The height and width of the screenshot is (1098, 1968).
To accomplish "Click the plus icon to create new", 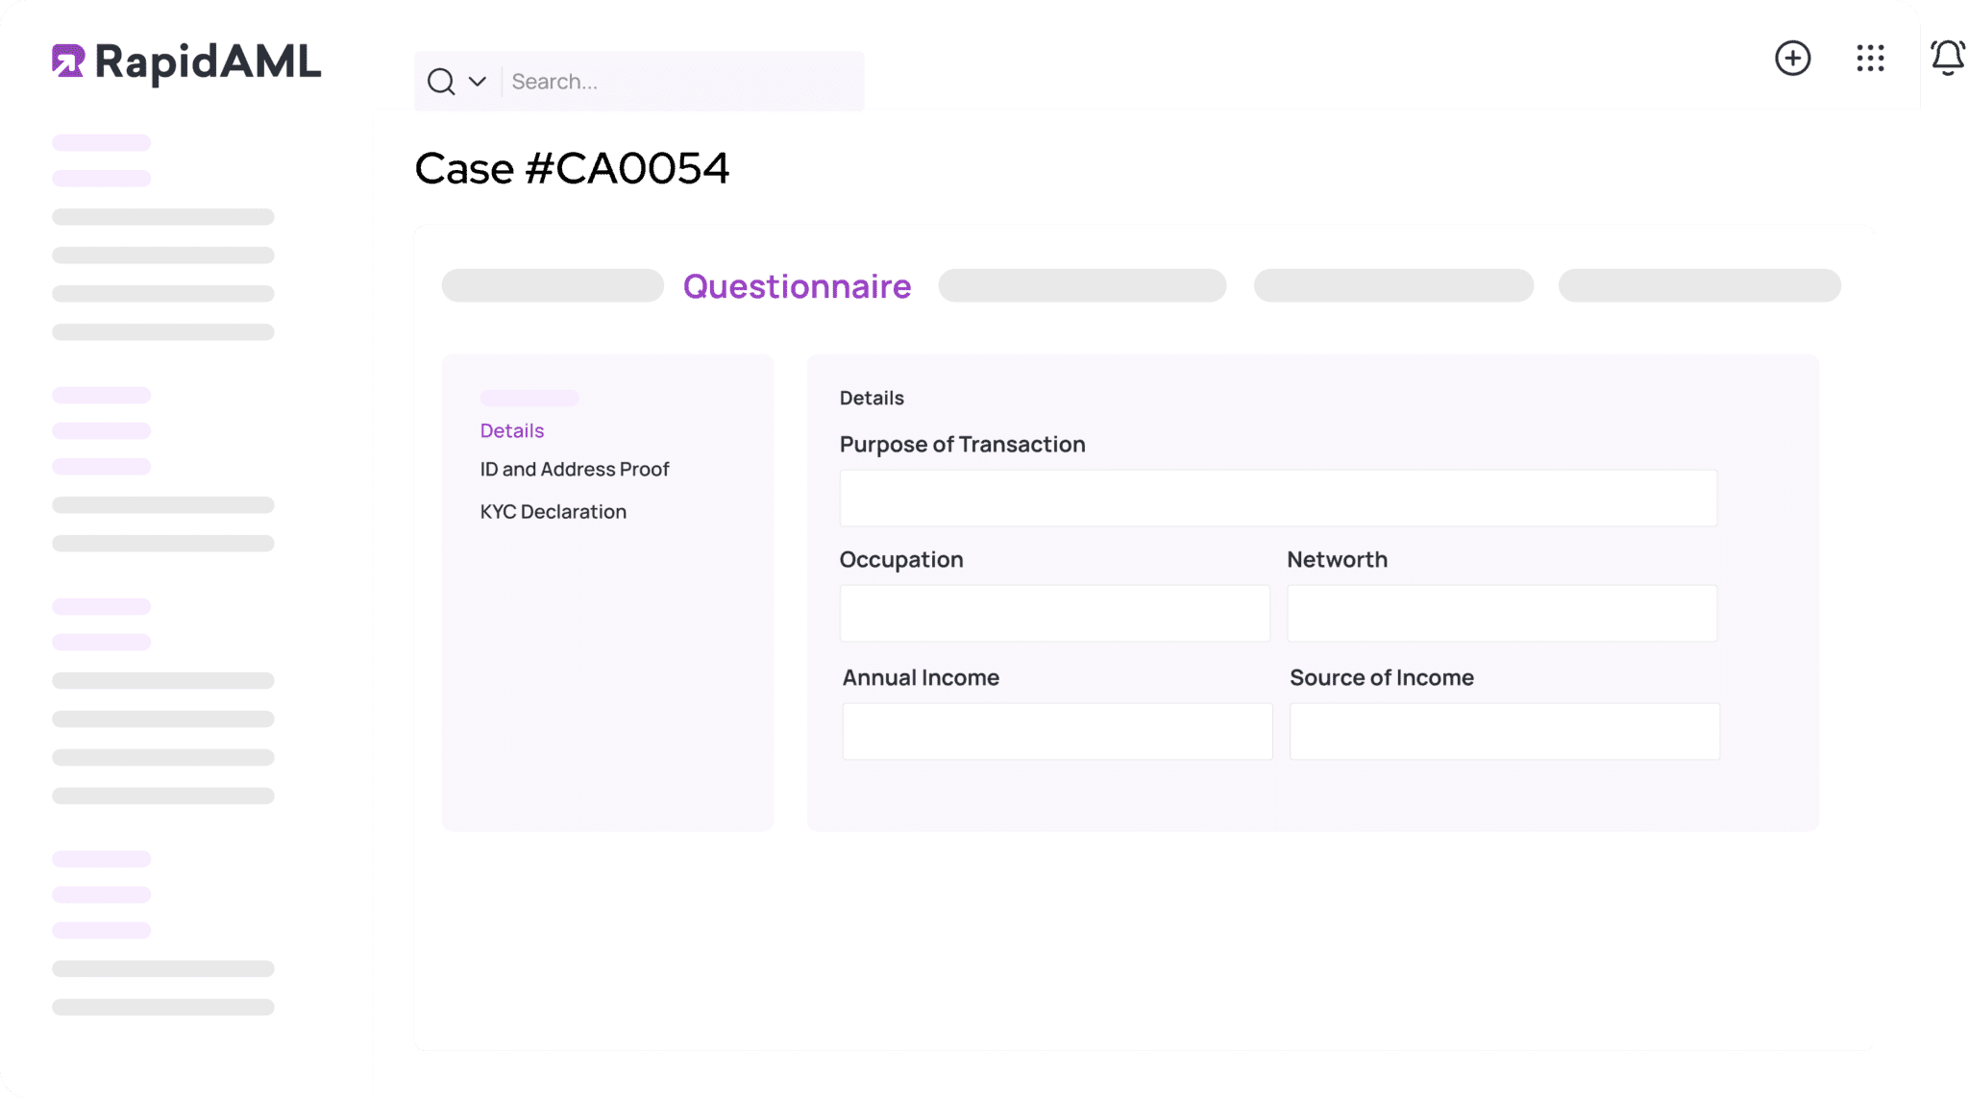I will (1793, 59).
